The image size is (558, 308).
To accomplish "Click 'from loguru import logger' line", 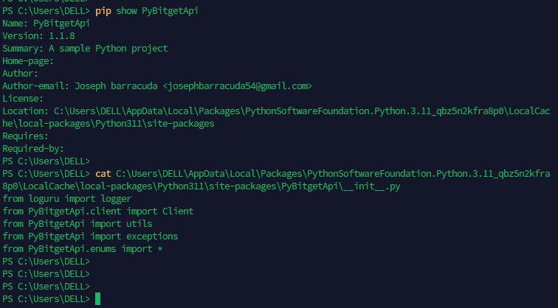I will pyautogui.click(x=66, y=199).
